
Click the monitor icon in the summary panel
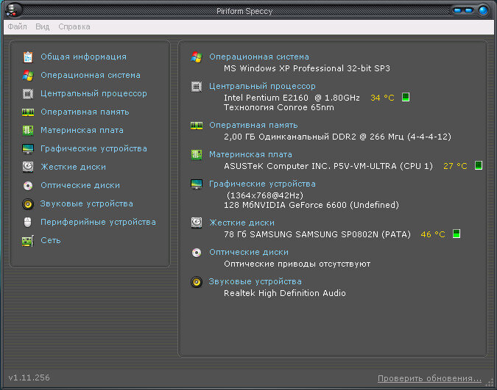click(x=197, y=184)
